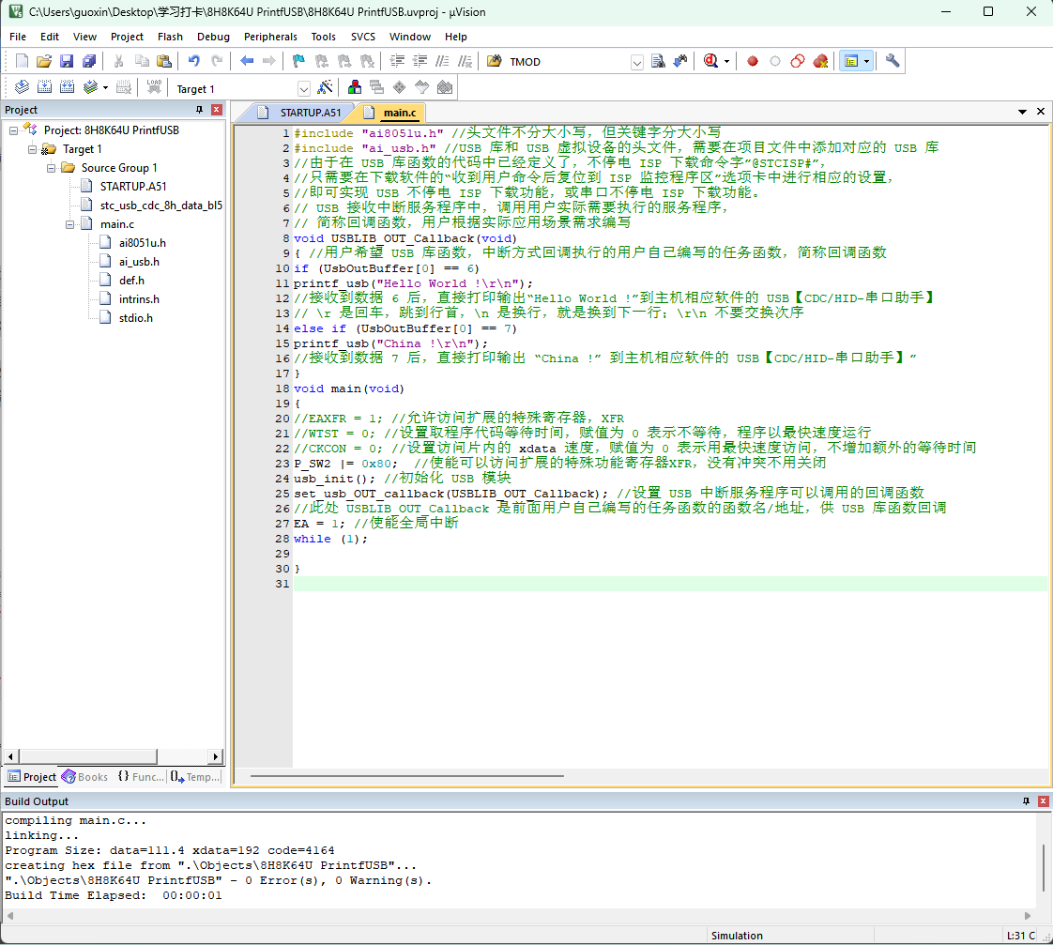Click the Disable all breakpoints icon
This screenshot has height=945, width=1053.
point(797,61)
